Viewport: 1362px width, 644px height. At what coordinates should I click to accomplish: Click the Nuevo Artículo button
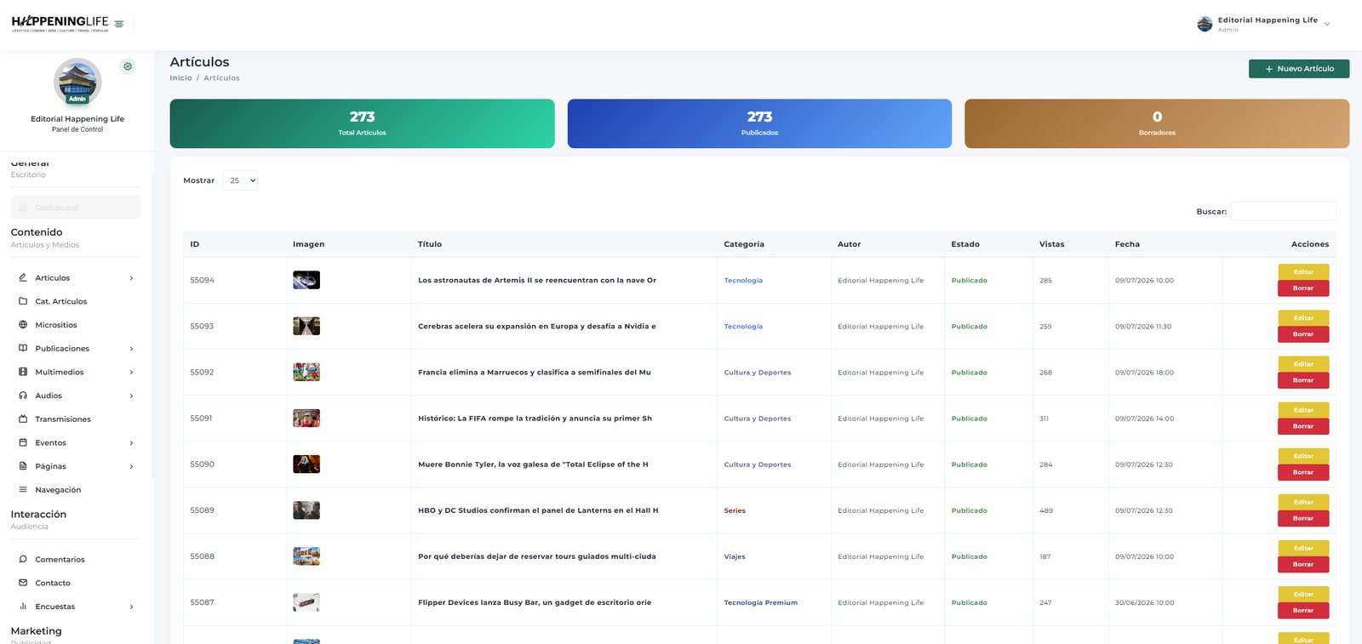1299,69
